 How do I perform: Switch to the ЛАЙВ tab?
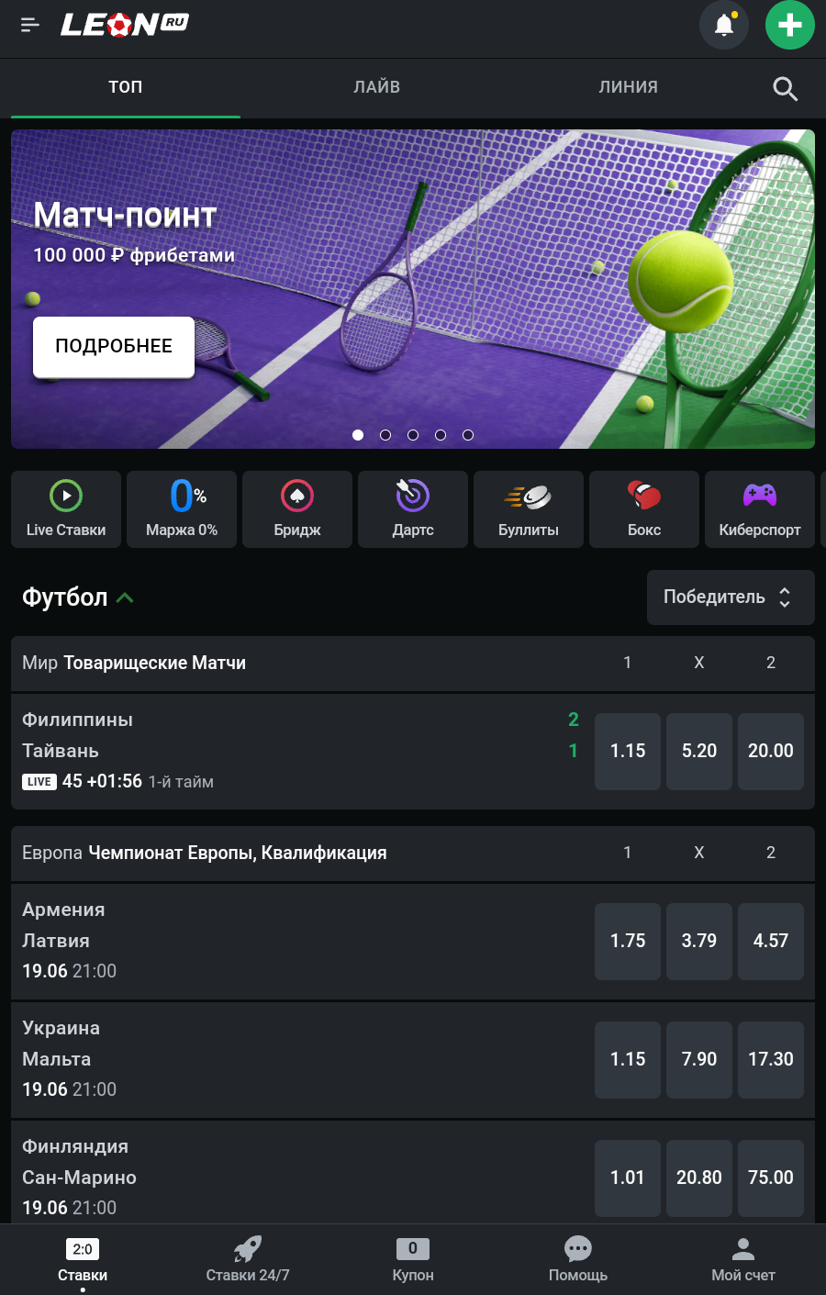377,87
